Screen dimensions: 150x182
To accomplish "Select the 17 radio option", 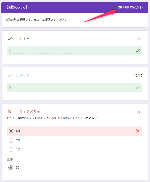I will pos(11,149).
